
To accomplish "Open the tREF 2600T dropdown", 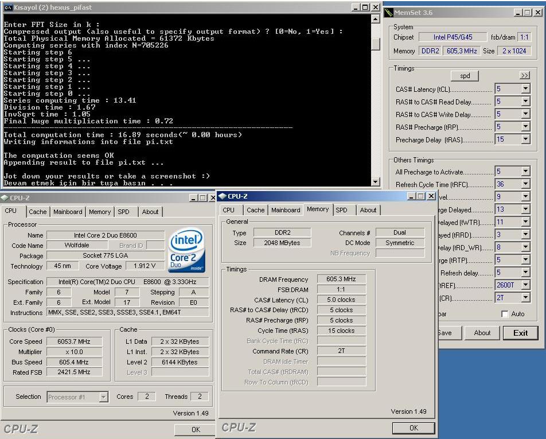I will point(525,285).
